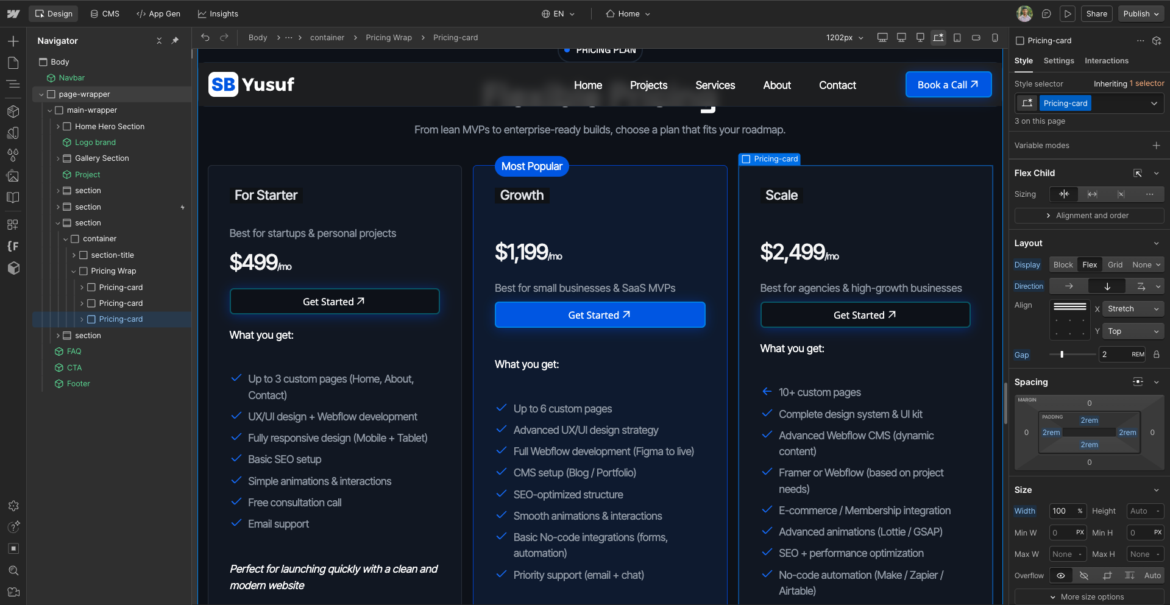This screenshot has height=605, width=1170.
Task: Click the Share button
Action: click(1096, 13)
